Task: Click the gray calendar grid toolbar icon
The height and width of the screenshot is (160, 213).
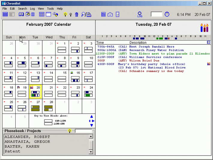Action: (x=12, y=14)
